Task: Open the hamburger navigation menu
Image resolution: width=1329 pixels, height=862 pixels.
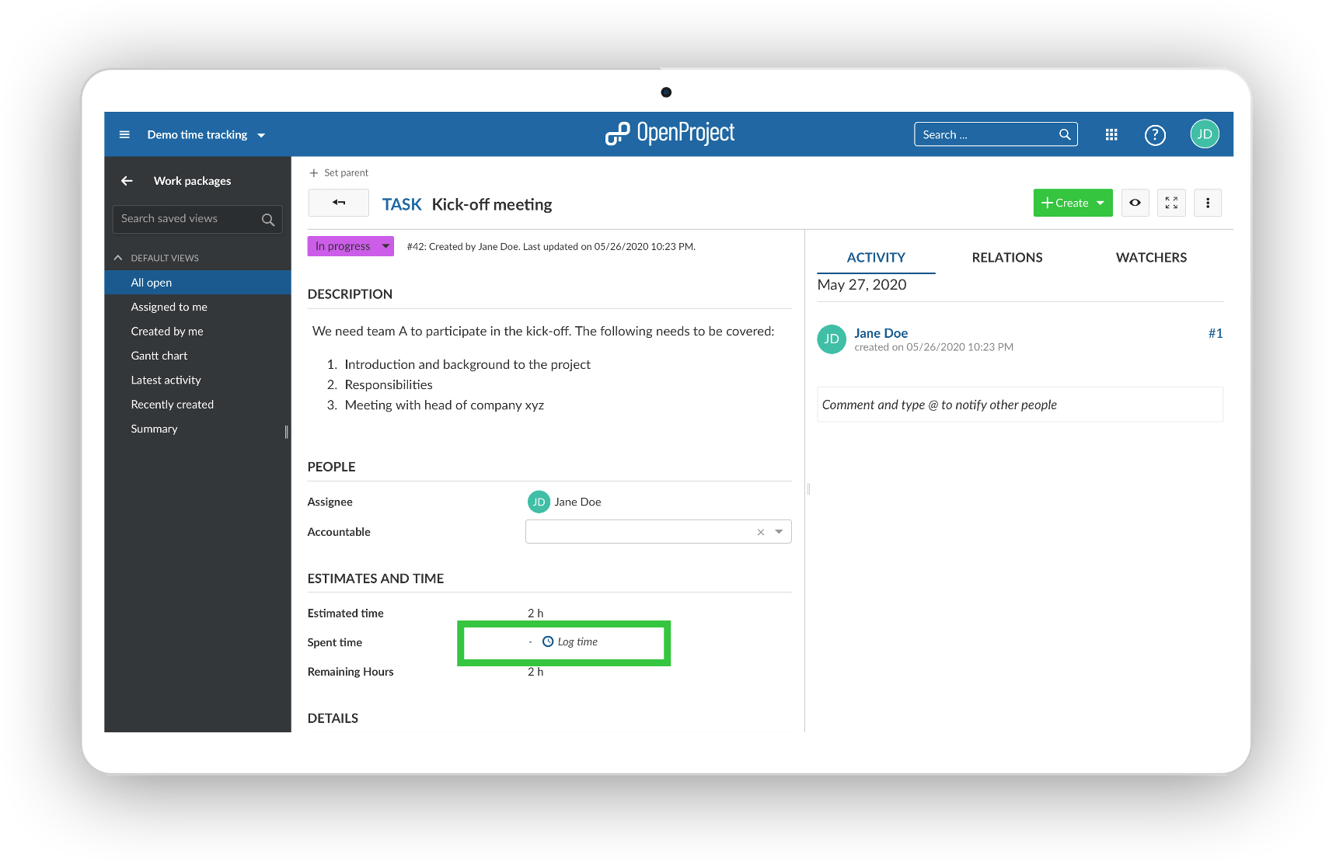Action: coord(124,134)
